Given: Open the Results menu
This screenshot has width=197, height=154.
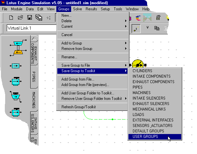Looking at the screenshot, I should [x=91, y=9].
